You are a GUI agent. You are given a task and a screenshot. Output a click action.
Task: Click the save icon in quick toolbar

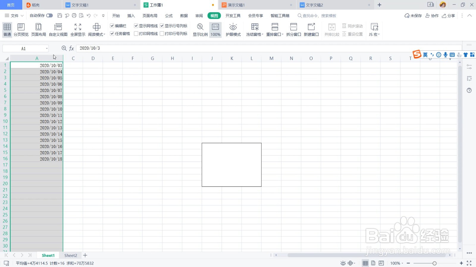59,15
